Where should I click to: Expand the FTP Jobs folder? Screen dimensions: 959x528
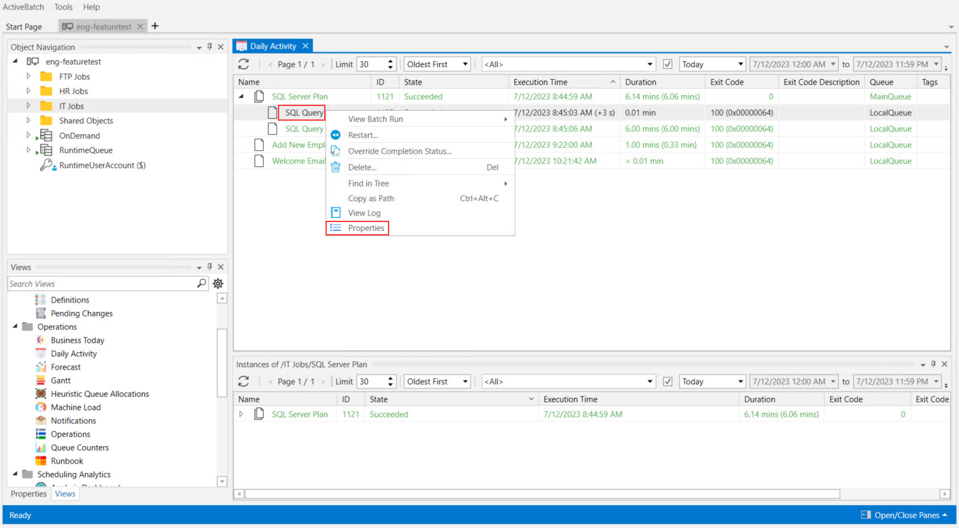tap(28, 76)
